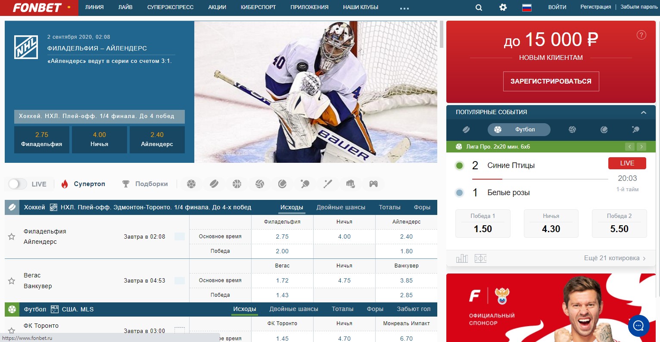Click the NHL logo in the featured banner

(x=26, y=47)
